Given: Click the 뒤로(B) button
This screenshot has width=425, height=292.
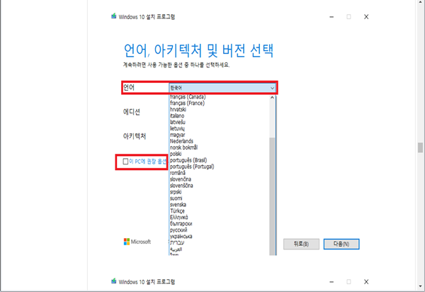Looking at the screenshot, I should pos(301,244).
